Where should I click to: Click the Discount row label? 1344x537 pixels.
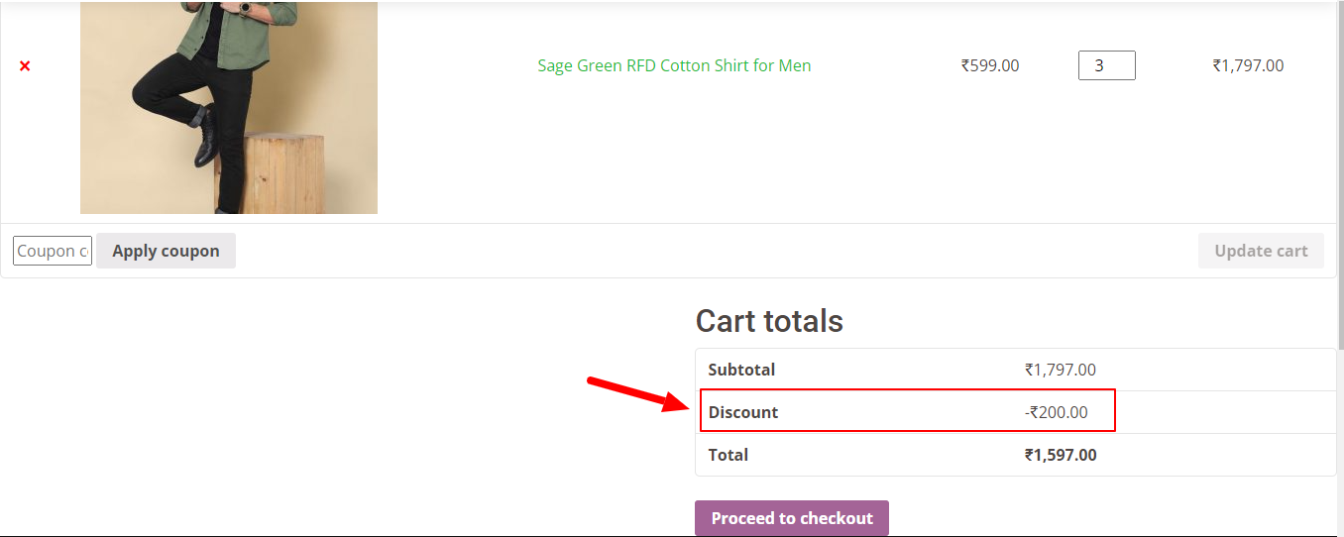[x=743, y=412]
